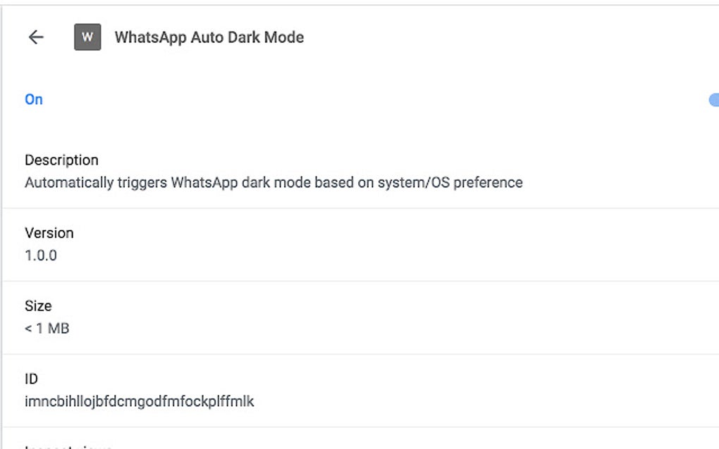Turn off the extension enable toggle

[x=713, y=100]
